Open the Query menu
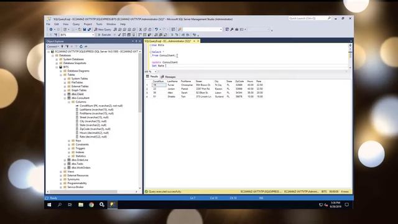 (x=76, y=24)
